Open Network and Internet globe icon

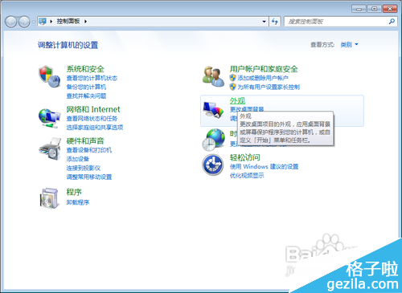coord(49,118)
